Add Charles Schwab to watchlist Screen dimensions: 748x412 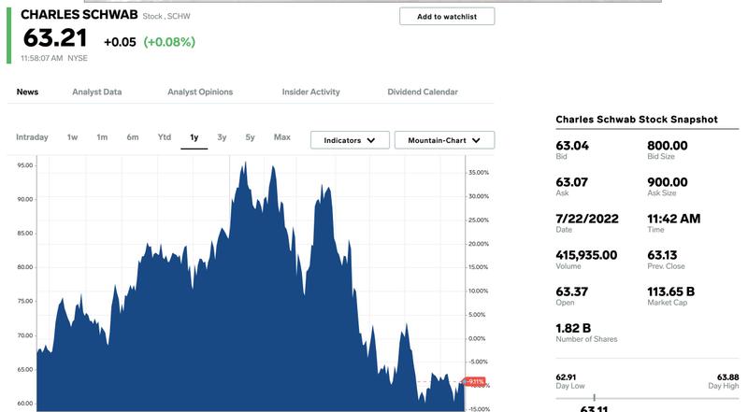click(447, 16)
